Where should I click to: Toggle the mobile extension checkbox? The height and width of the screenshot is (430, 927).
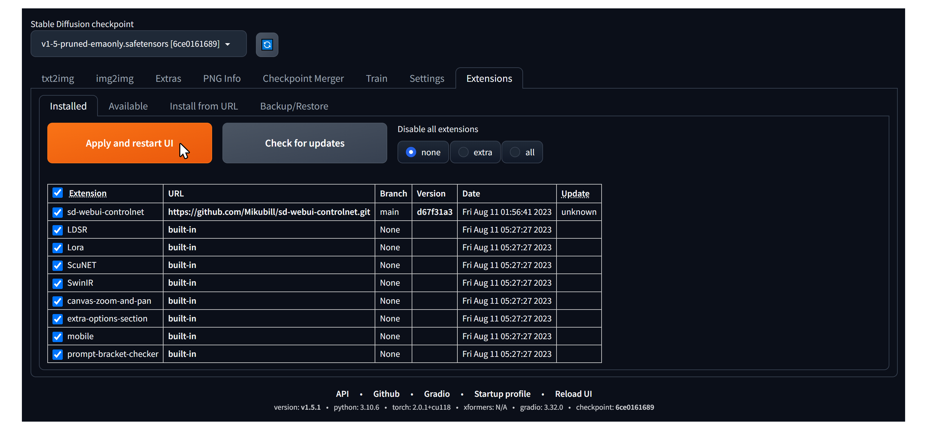click(x=58, y=336)
